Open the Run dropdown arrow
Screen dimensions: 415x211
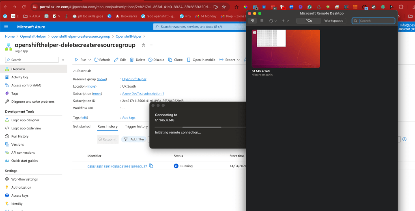90,60
